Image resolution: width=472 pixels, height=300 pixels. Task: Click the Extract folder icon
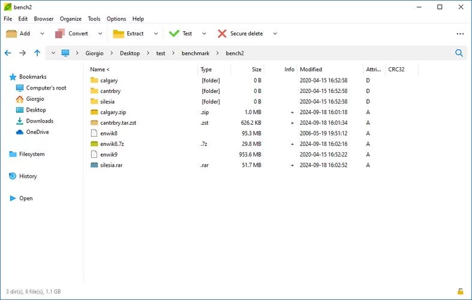coord(118,34)
